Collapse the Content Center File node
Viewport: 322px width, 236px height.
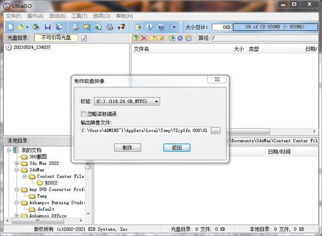click(x=25, y=176)
